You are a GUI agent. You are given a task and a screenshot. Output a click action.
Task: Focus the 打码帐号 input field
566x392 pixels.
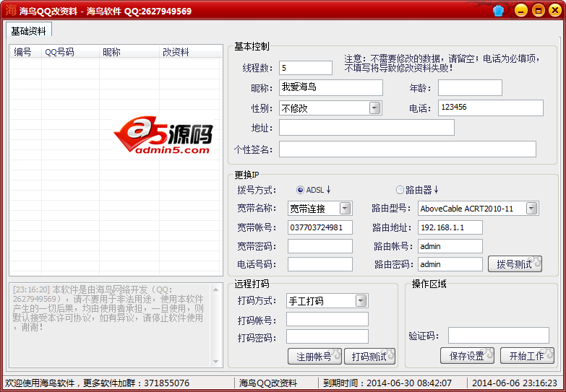327,319
